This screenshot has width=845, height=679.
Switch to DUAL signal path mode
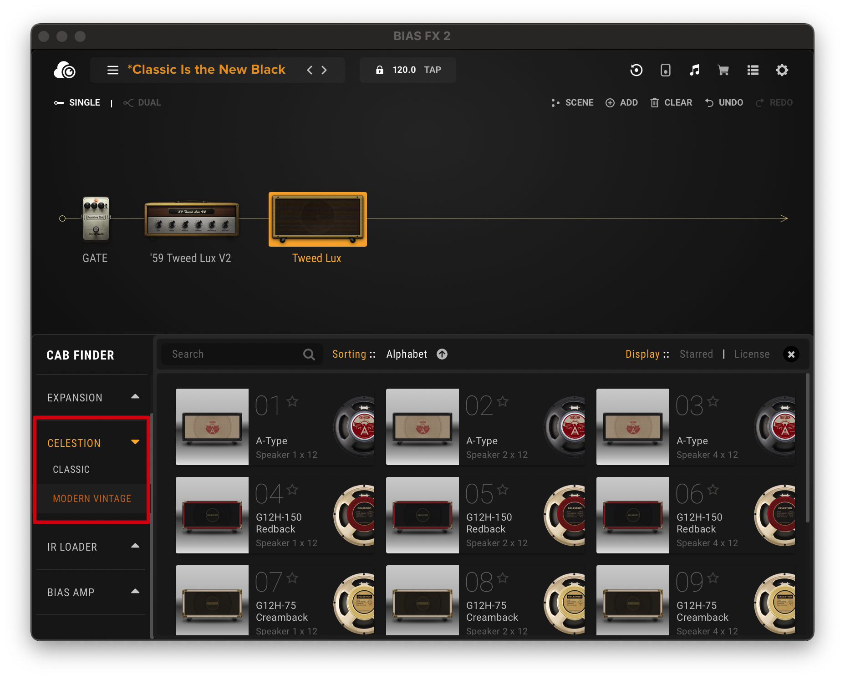(143, 103)
